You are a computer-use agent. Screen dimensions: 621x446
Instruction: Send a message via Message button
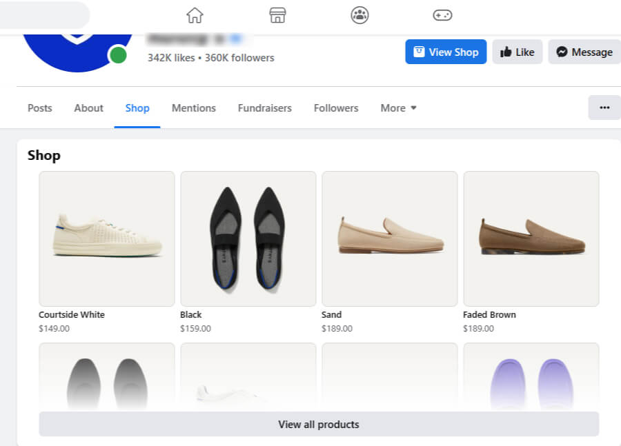pyautogui.click(x=584, y=52)
